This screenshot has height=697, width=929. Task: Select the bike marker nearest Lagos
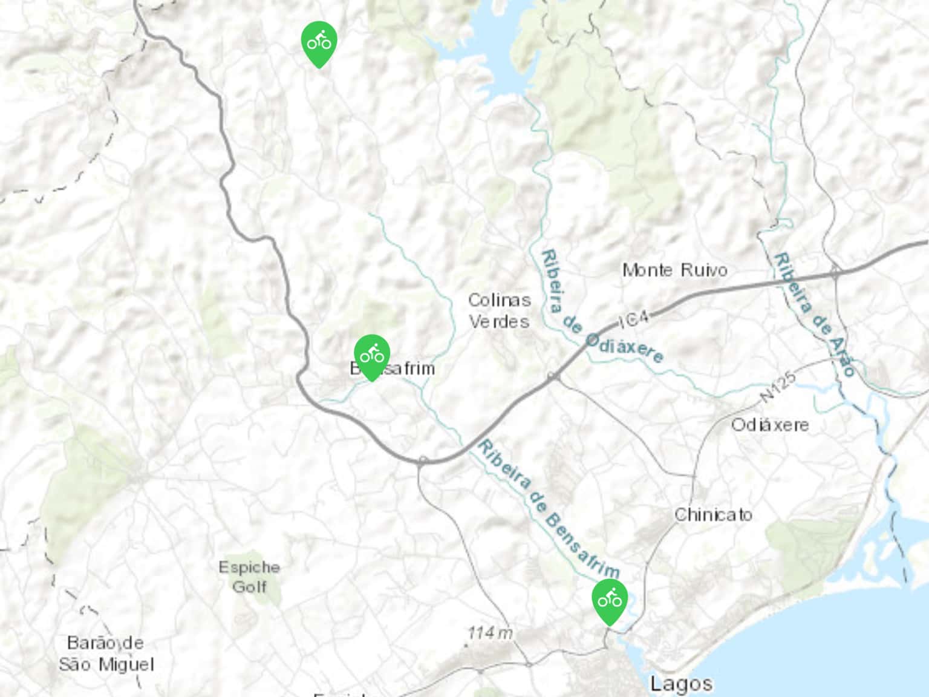(x=610, y=601)
